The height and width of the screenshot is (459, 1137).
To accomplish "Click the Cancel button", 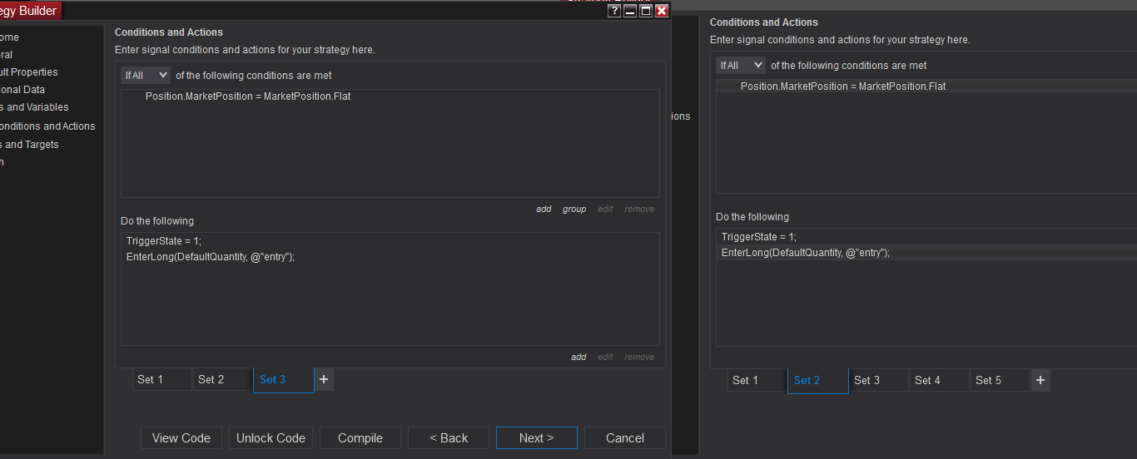I will click(624, 438).
